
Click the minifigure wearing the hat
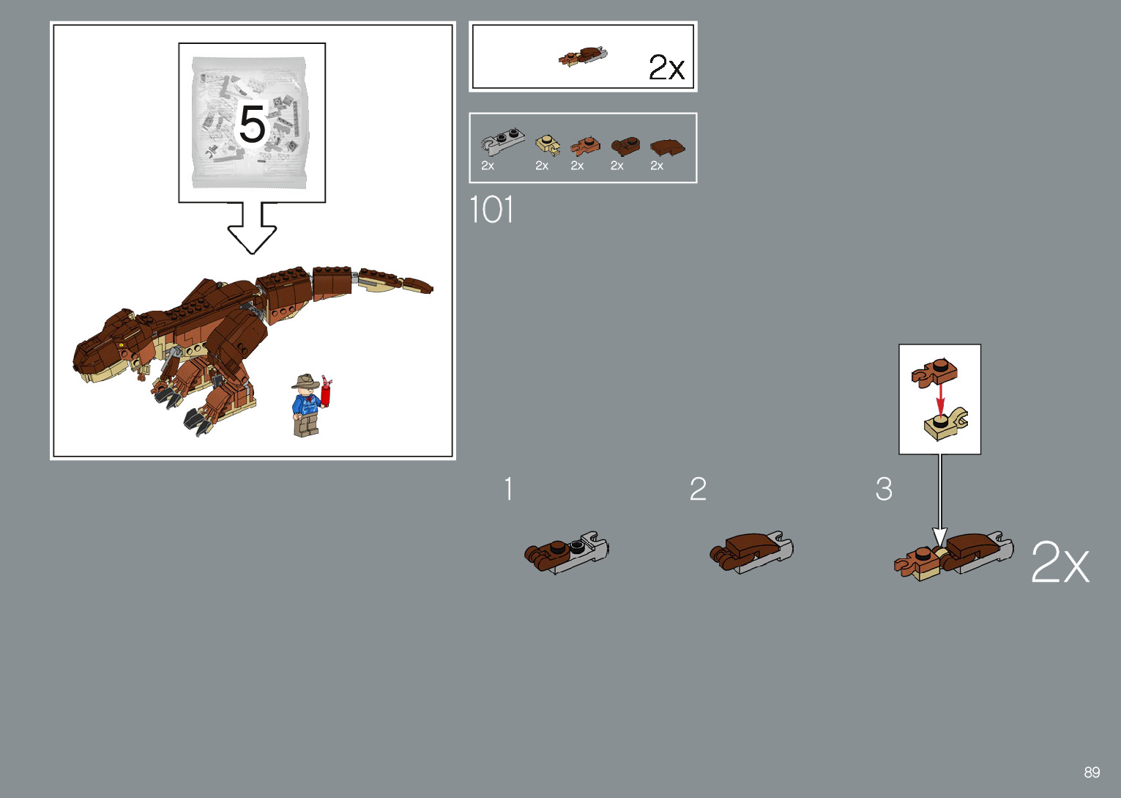[x=306, y=405]
